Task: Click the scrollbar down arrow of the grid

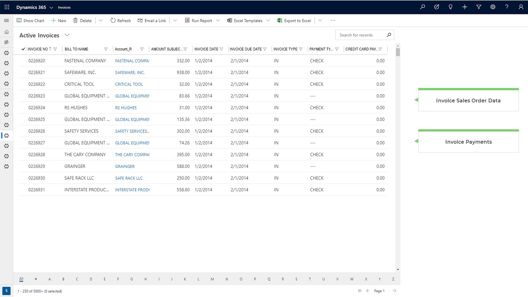Action: coord(398,269)
